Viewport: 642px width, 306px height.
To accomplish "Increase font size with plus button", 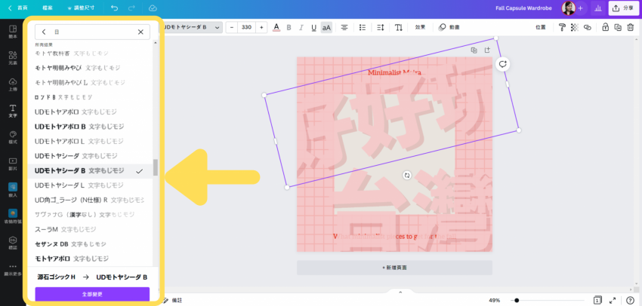I will click(x=261, y=27).
